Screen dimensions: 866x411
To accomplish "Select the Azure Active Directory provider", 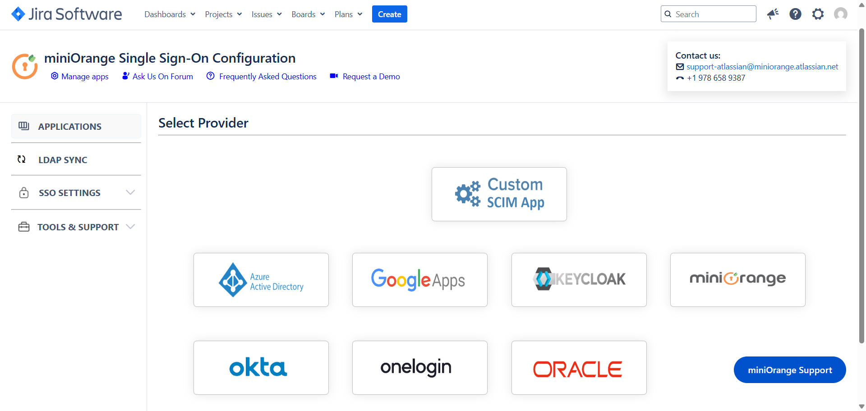I will pyautogui.click(x=261, y=280).
